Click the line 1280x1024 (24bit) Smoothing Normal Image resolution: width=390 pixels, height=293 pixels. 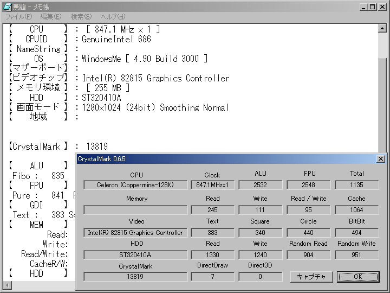click(155, 107)
